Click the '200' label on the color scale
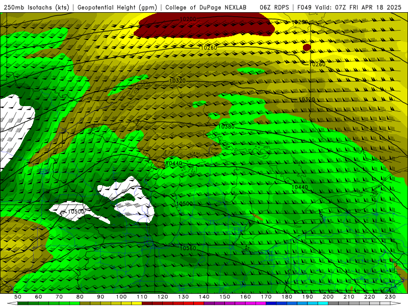Screen dimensions: 408x306 328,297
